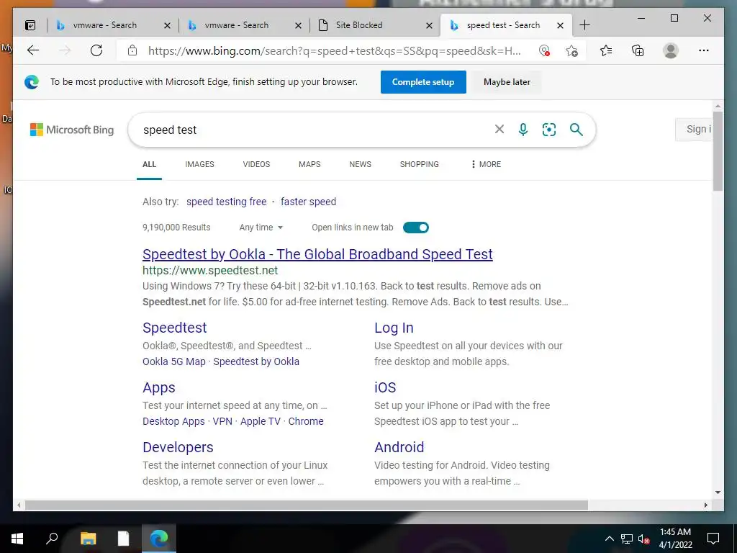
Task: Open the Android sublink
Action: pos(399,447)
